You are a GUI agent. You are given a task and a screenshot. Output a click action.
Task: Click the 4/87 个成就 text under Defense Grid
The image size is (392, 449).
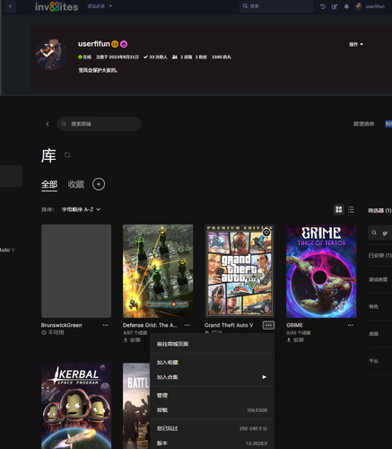click(135, 333)
